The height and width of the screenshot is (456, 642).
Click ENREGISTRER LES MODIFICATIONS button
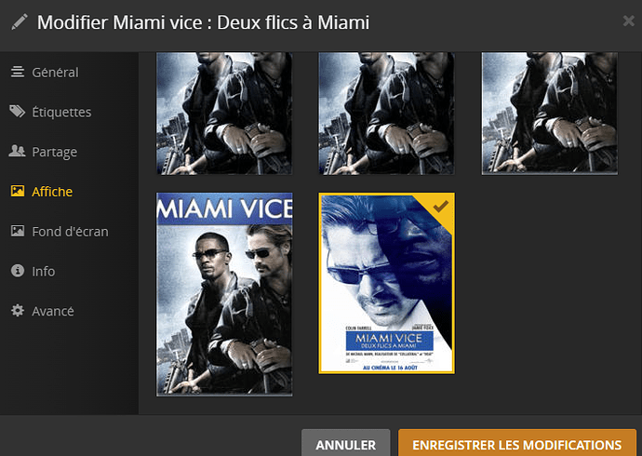[x=517, y=444]
